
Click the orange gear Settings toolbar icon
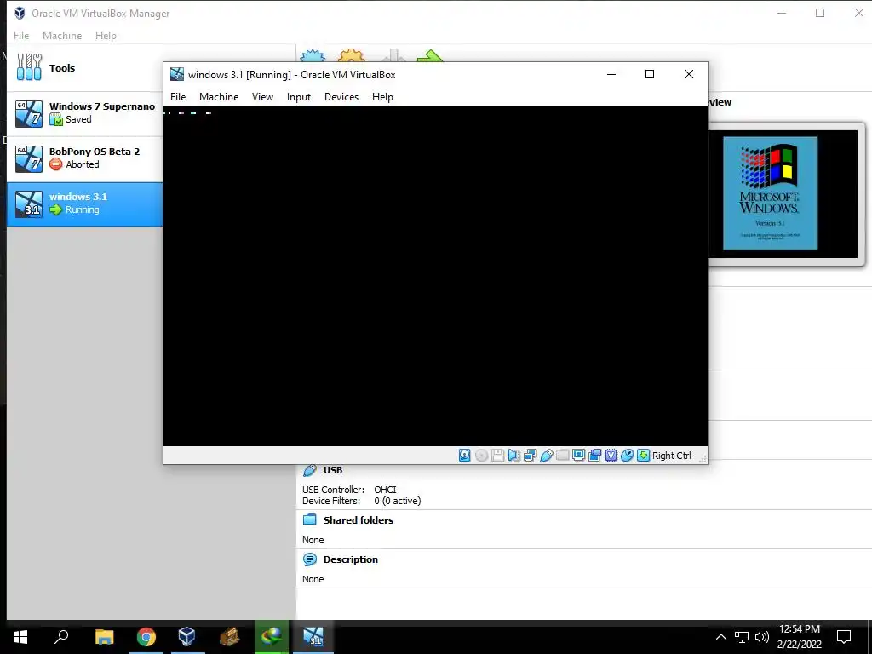(352, 55)
